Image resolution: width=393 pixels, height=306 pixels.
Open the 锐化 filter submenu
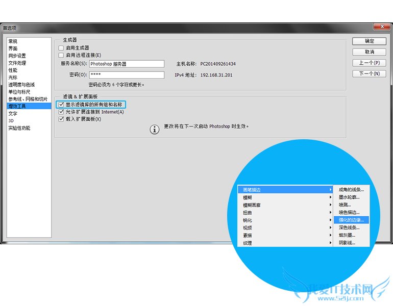click(x=285, y=220)
